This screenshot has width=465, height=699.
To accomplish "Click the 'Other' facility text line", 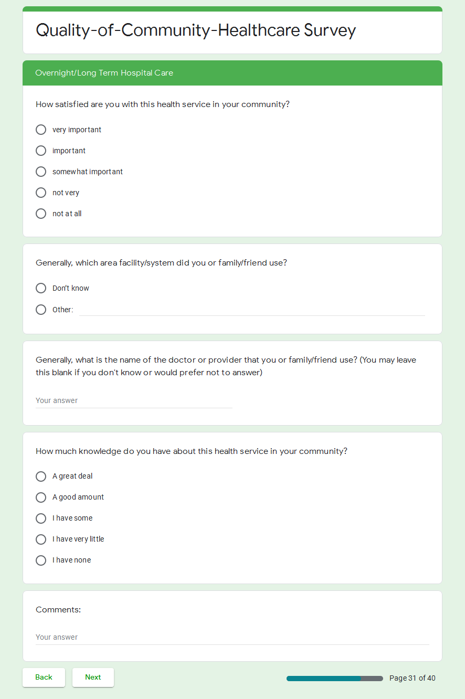I will pos(252,310).
